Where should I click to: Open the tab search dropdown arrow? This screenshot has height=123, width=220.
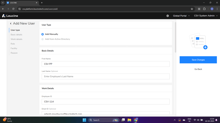coord(3,3)
